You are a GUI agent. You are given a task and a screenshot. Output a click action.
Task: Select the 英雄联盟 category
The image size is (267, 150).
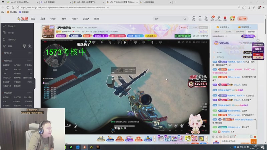click(x=6, y=65)
